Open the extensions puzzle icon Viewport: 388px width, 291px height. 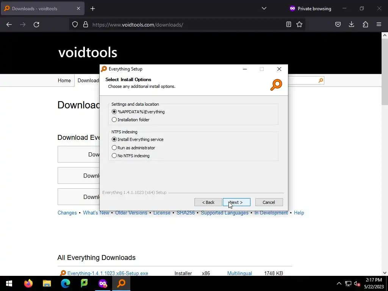(365, 24)
